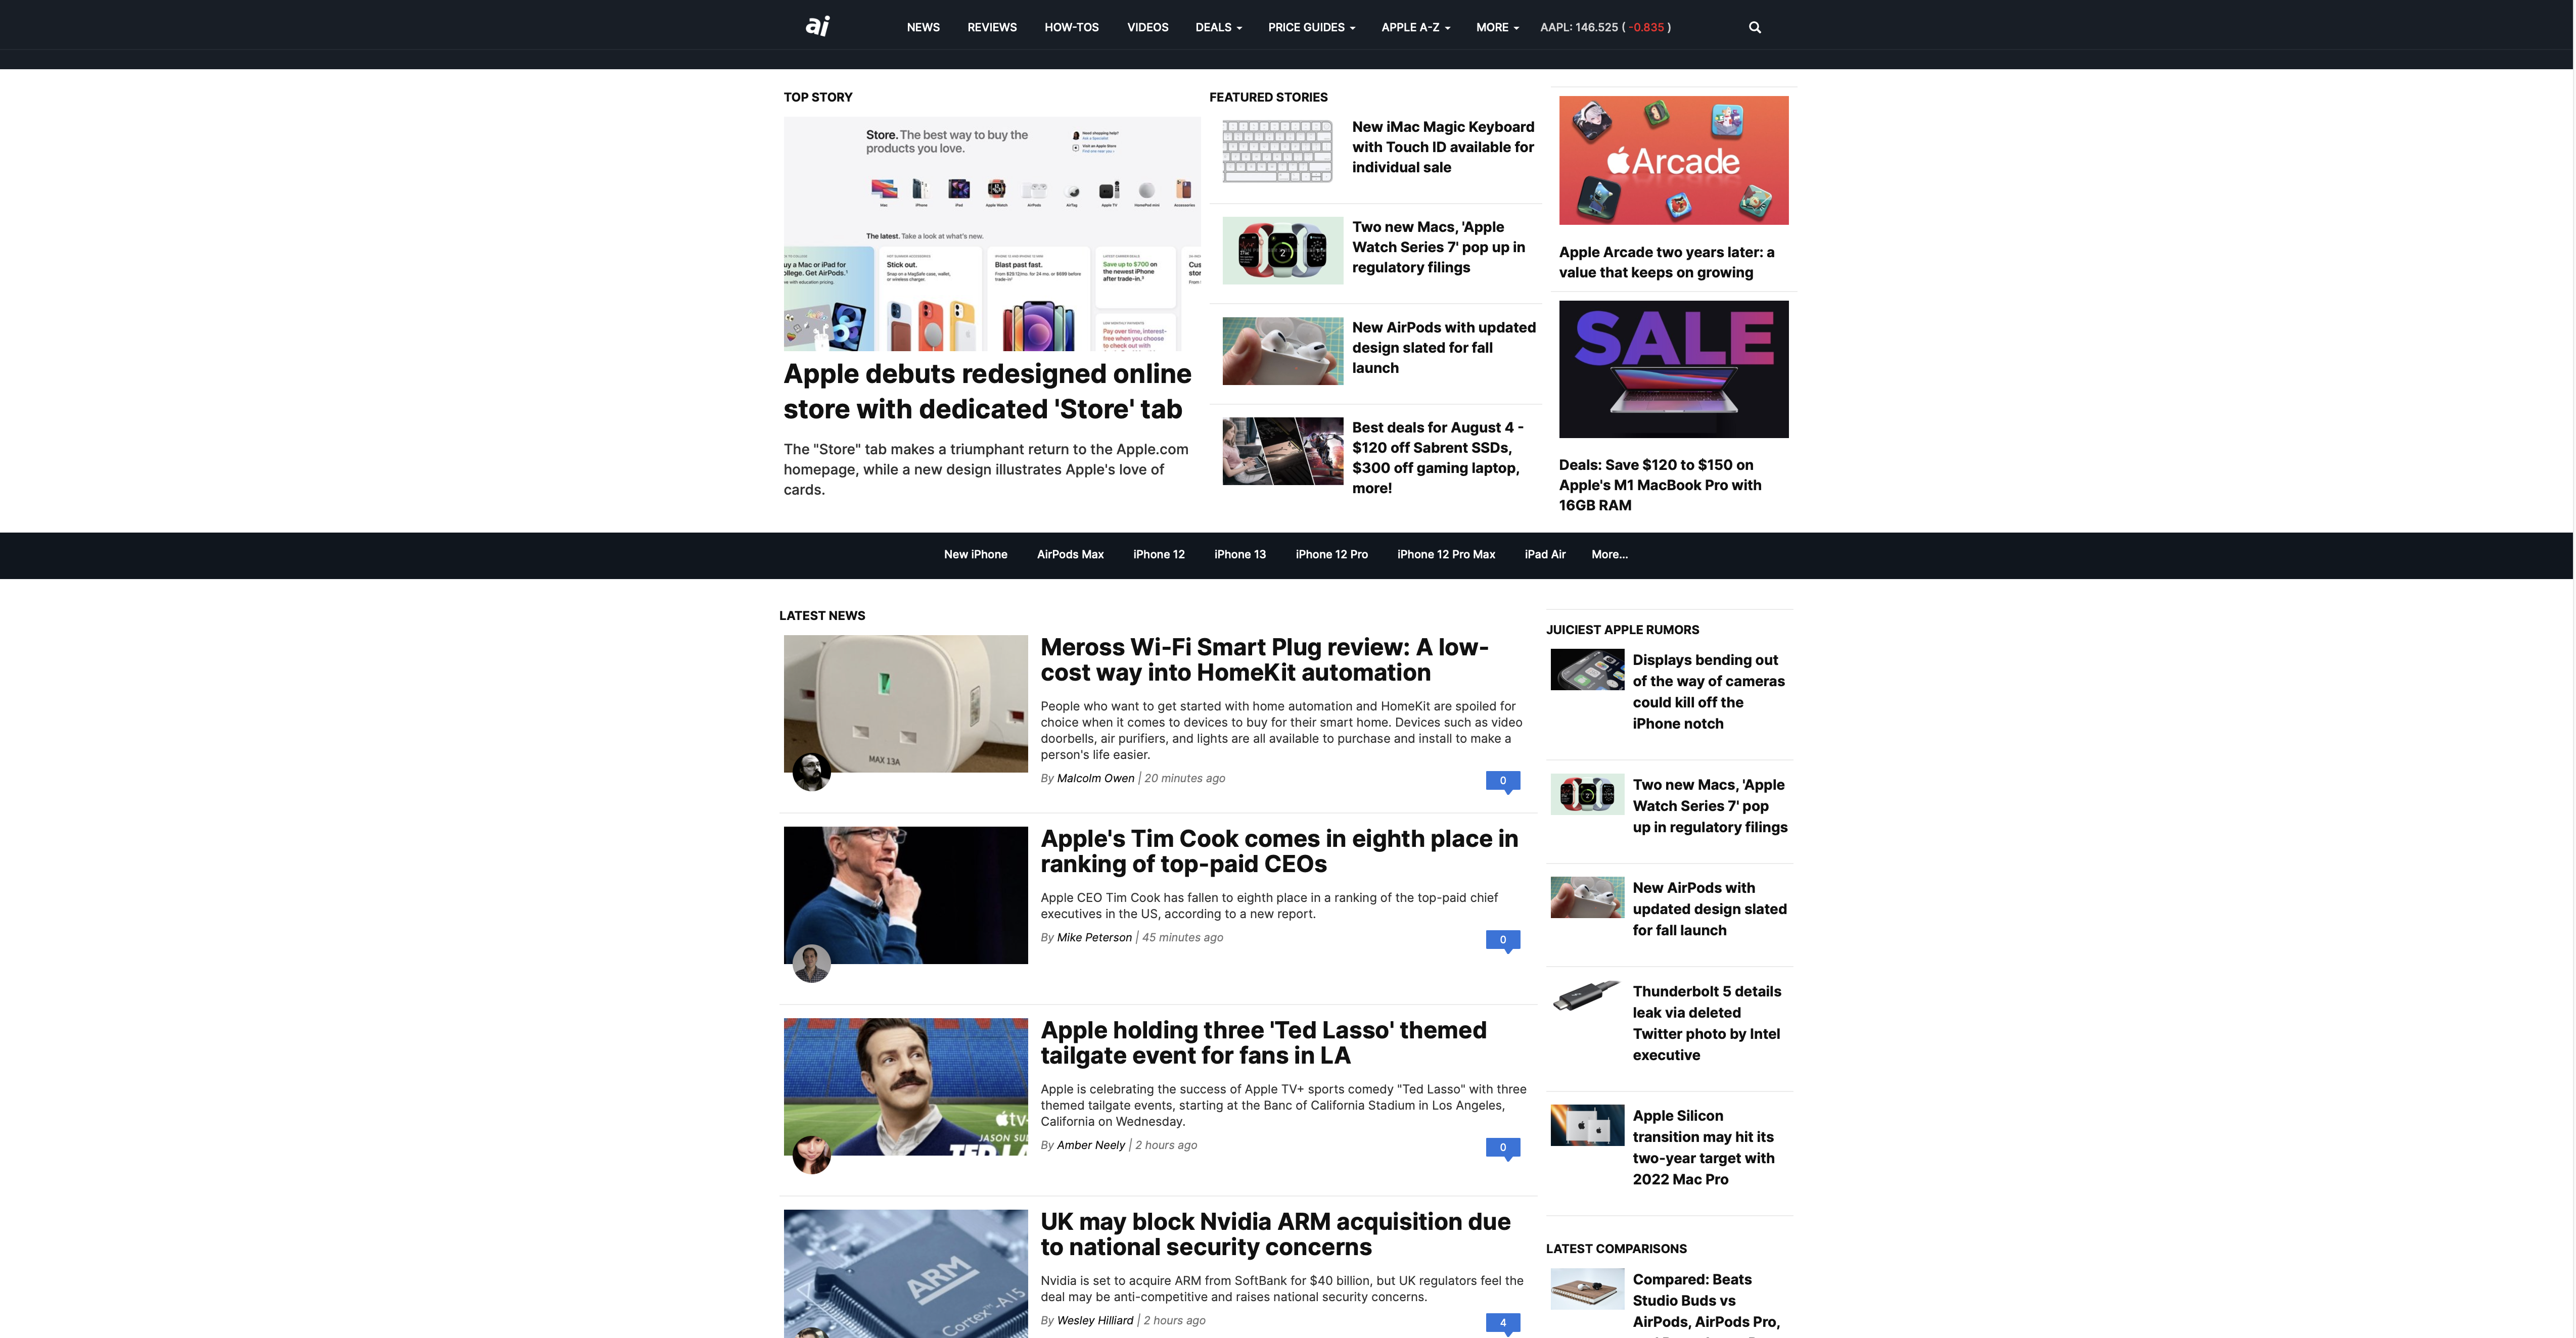The image size is (2576, 1338).
Task: Go to the Reviews menu item
Action: pyautogui.click(x=991, y=28)
